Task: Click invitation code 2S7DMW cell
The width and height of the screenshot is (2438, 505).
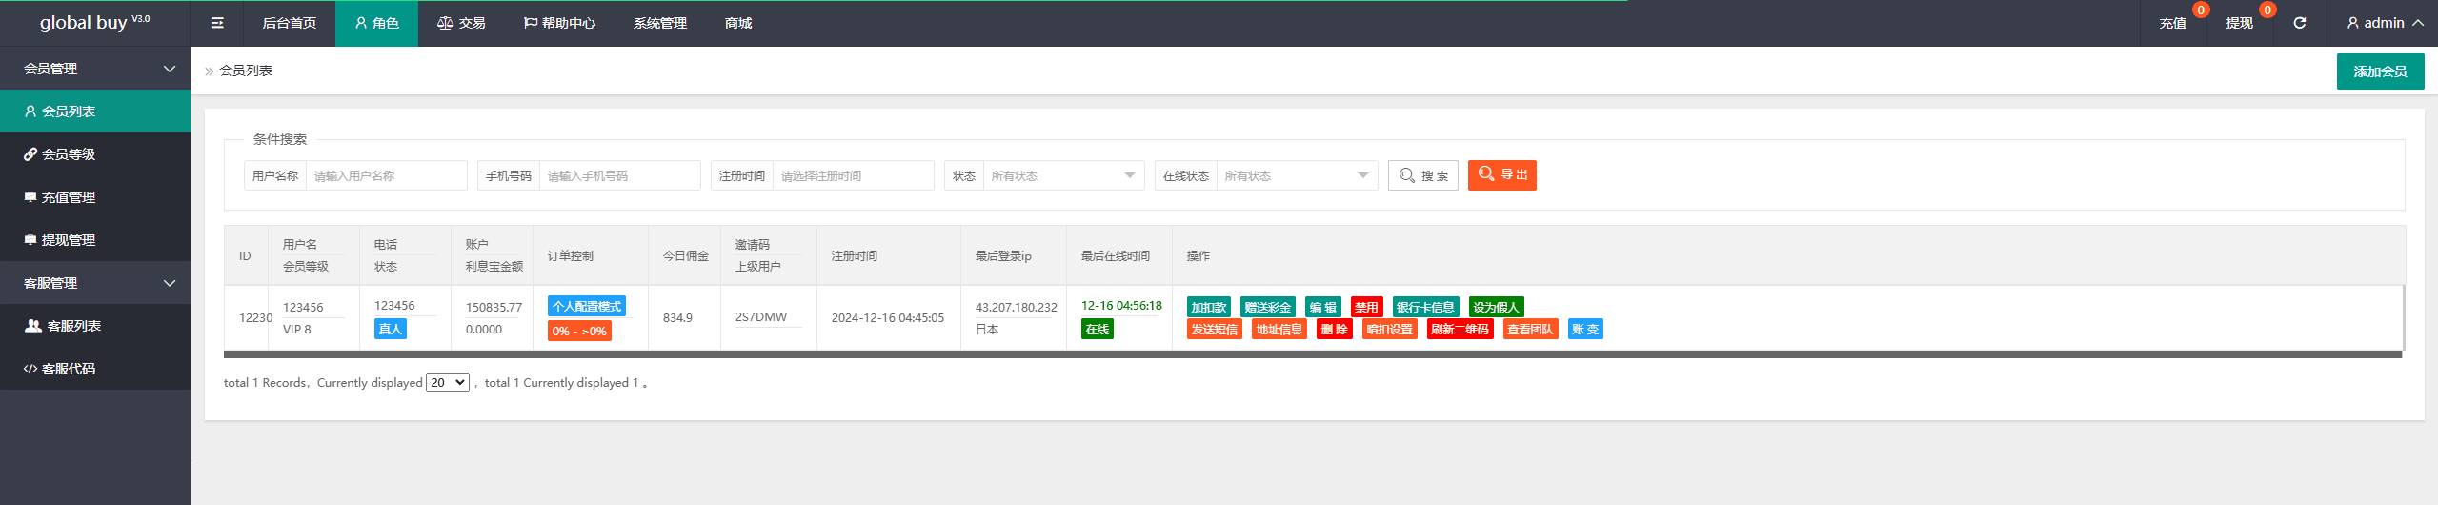Action: tap(761, 317)
